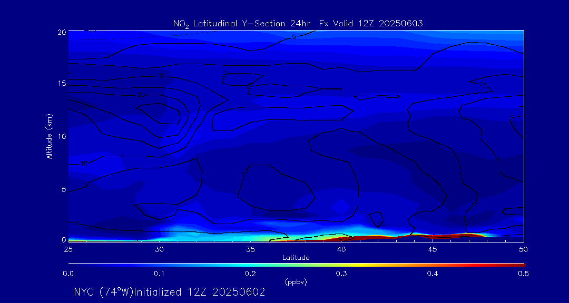Click color scale value 0.2
This screenshot has width=569, height=303.
click(250, 274)
